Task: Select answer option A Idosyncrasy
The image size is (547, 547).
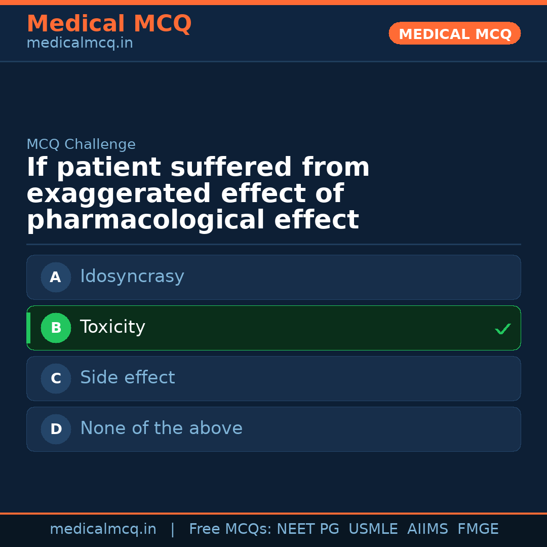Action: click(x=273, y=277)
